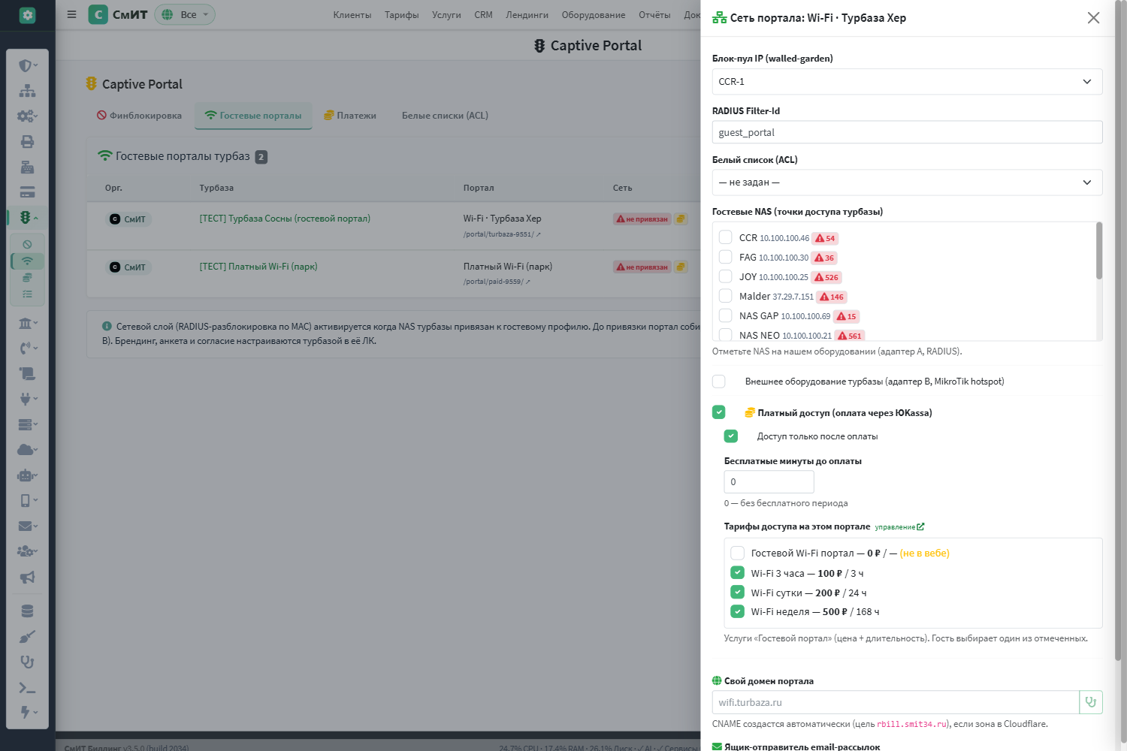Click the hamburger menu icon in the header
1127x751 pixels.
(71, 14)
